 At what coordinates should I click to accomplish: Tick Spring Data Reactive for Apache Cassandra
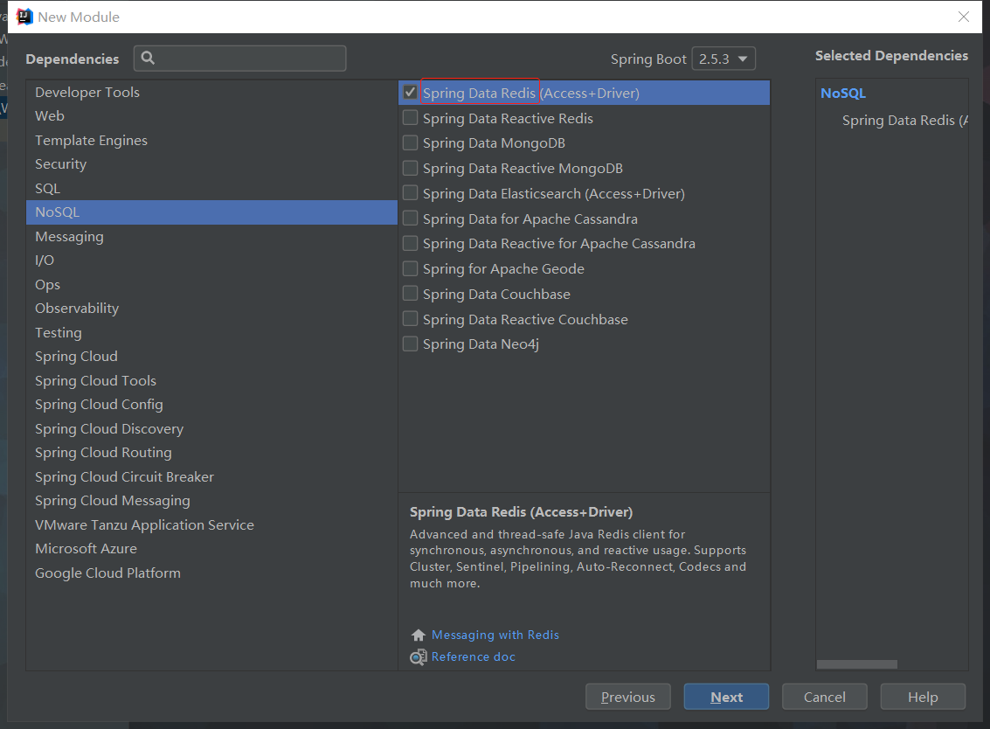pyautogui.click(x=411, y=243)
